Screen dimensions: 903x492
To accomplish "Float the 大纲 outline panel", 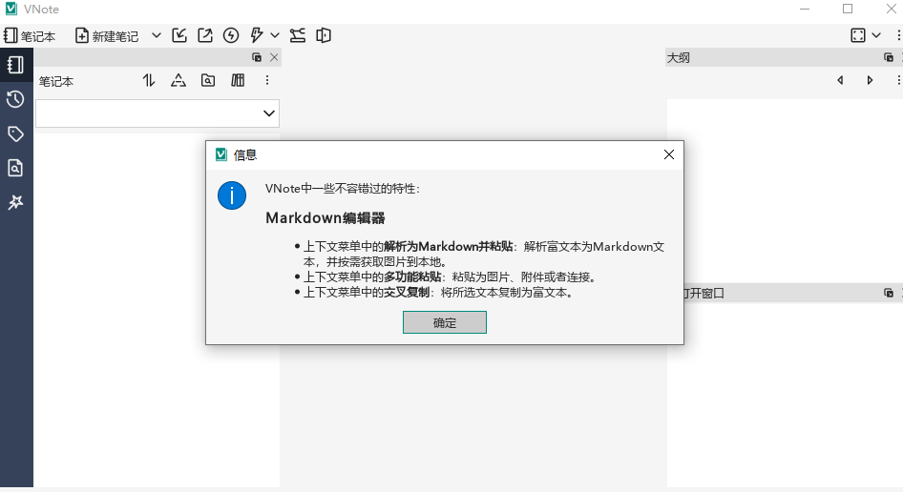I will pyautogui.click(x=888, y=57).
